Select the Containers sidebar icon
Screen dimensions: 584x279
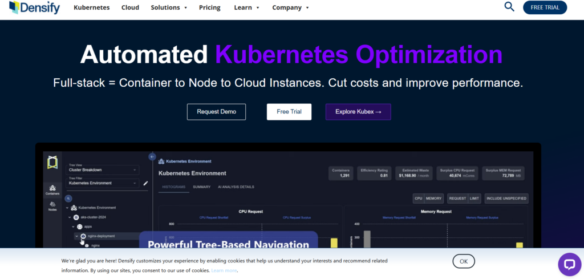click(x=52, y=191)
